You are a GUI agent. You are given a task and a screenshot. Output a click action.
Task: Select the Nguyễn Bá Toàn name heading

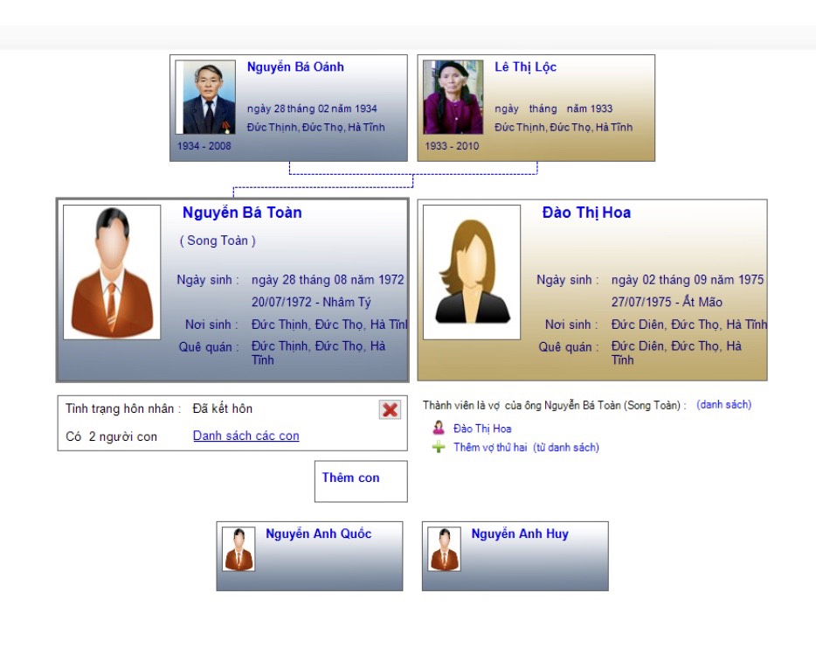(242, 213)
